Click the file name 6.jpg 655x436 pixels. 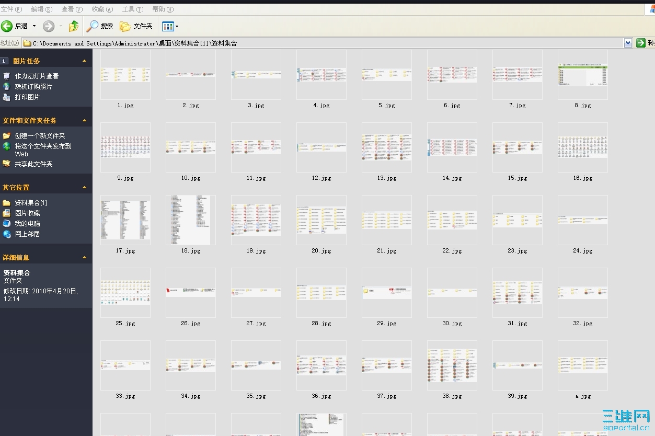[x=452, y=106]
